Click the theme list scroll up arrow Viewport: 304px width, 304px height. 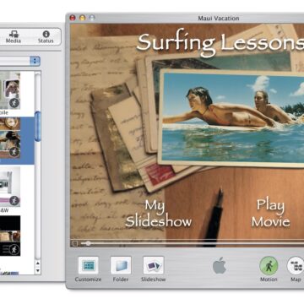tap(37, 263)
